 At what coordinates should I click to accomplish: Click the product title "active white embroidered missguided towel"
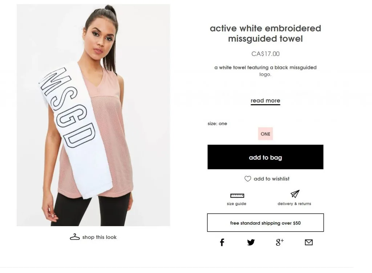(265, 33)
